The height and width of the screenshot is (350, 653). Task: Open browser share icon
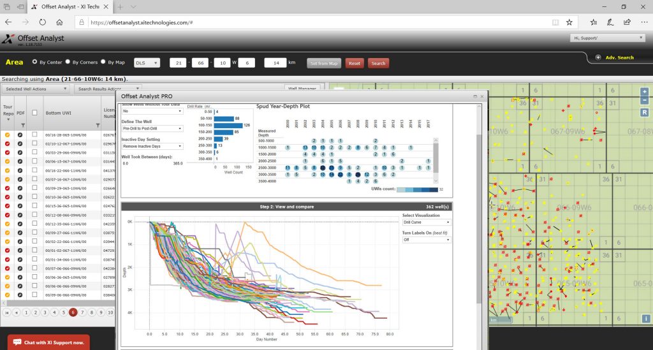tap(627, 22)
